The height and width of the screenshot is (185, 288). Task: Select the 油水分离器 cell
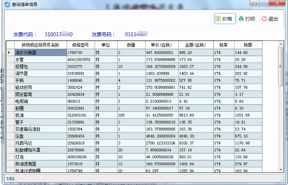click(x=40, y=53)
